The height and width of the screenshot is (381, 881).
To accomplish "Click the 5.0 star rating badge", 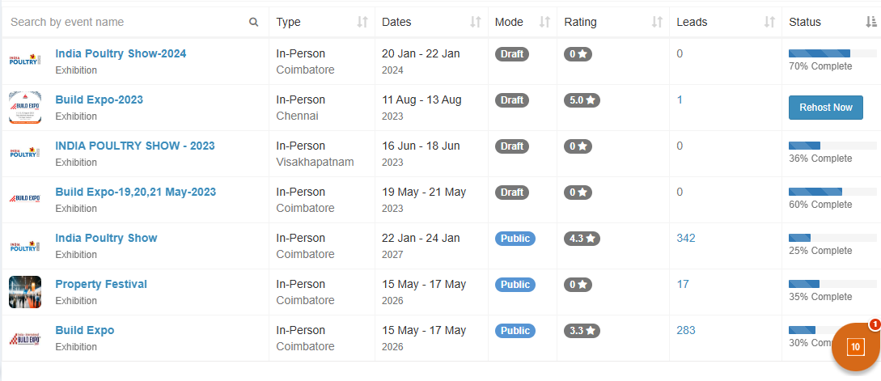I will click(x=582, y=100).
